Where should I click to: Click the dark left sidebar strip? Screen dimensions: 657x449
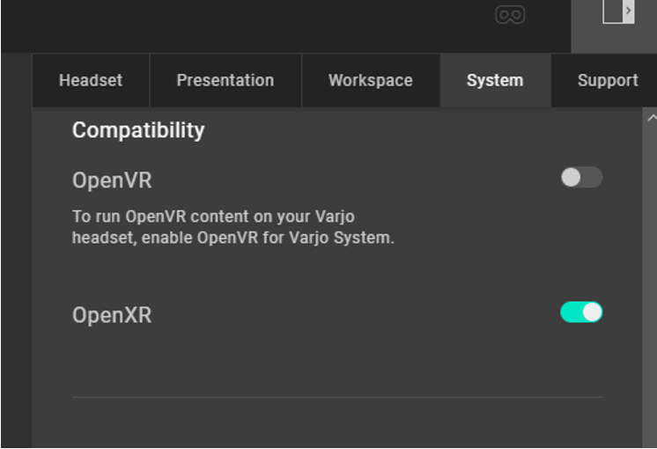[x=17, y=250]
